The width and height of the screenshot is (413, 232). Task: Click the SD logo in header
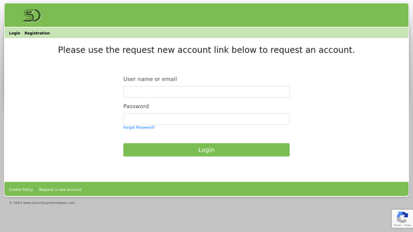coord(32,16)
